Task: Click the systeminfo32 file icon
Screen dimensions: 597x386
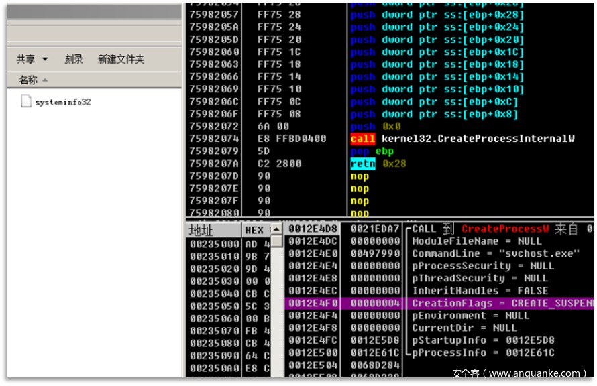Action: point(27,102)
